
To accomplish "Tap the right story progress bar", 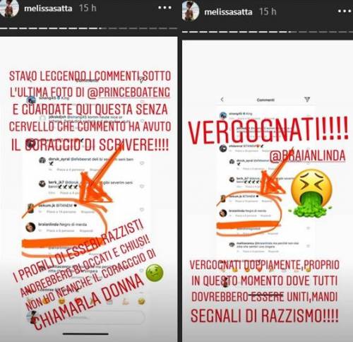I will click(268, 32).
